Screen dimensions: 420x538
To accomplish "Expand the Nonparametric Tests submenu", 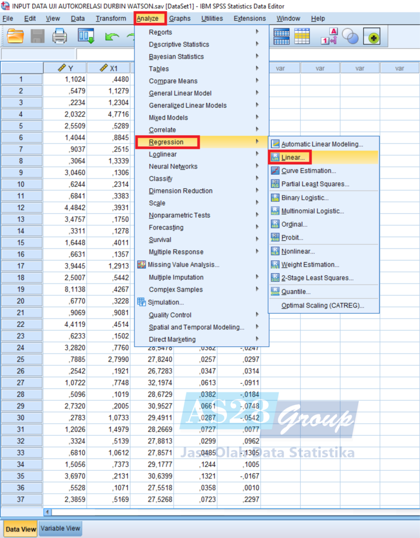I will [x=180, y=215].
